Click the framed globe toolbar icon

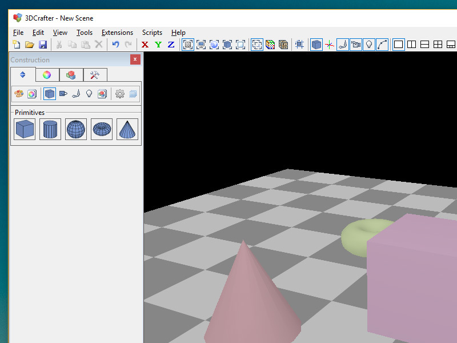click(214, 45)
